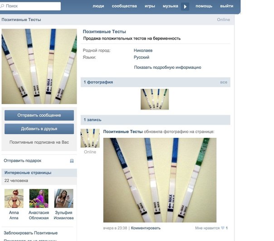Open Анастасия Обломская's avatar
274x241 pixels.
point(39,198)
